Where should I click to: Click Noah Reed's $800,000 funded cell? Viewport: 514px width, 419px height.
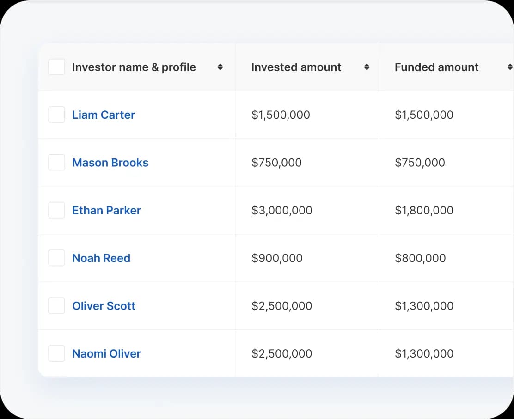click(x=420, y=258)
